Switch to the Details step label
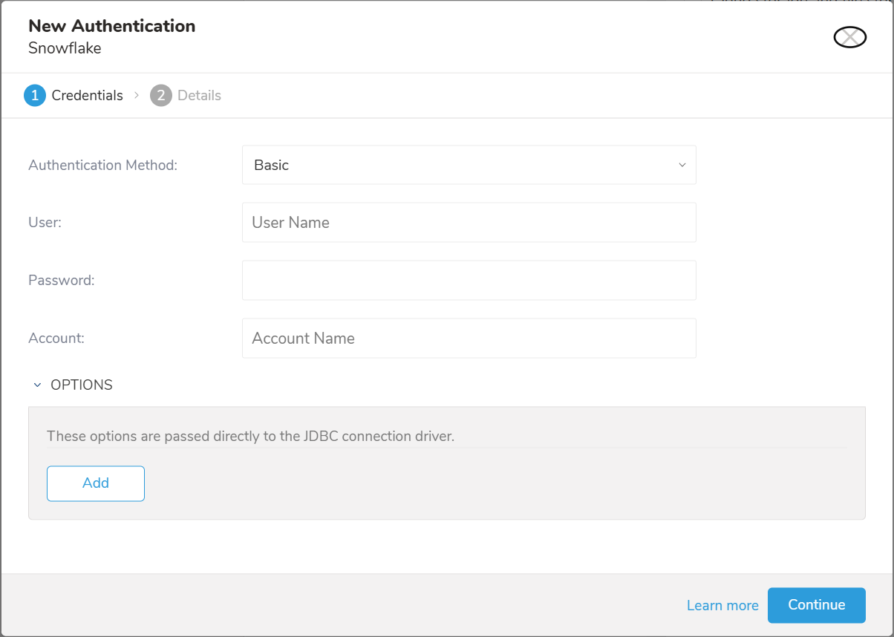The width and height of the screenshot is (894, 637). coord(199,96)
